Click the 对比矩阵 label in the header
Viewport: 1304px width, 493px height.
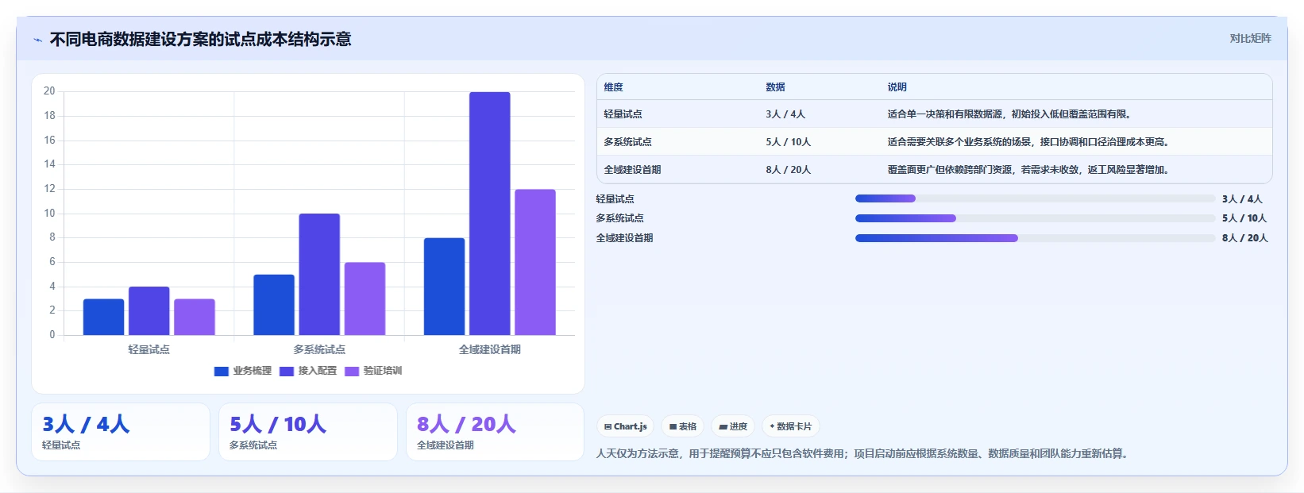(1250, 38)
